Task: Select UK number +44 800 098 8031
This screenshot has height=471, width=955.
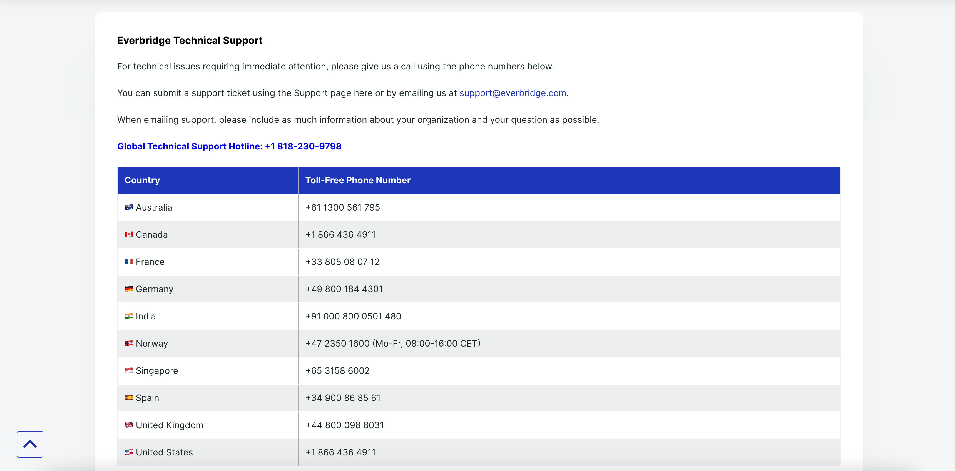Action: pos(344,425)
